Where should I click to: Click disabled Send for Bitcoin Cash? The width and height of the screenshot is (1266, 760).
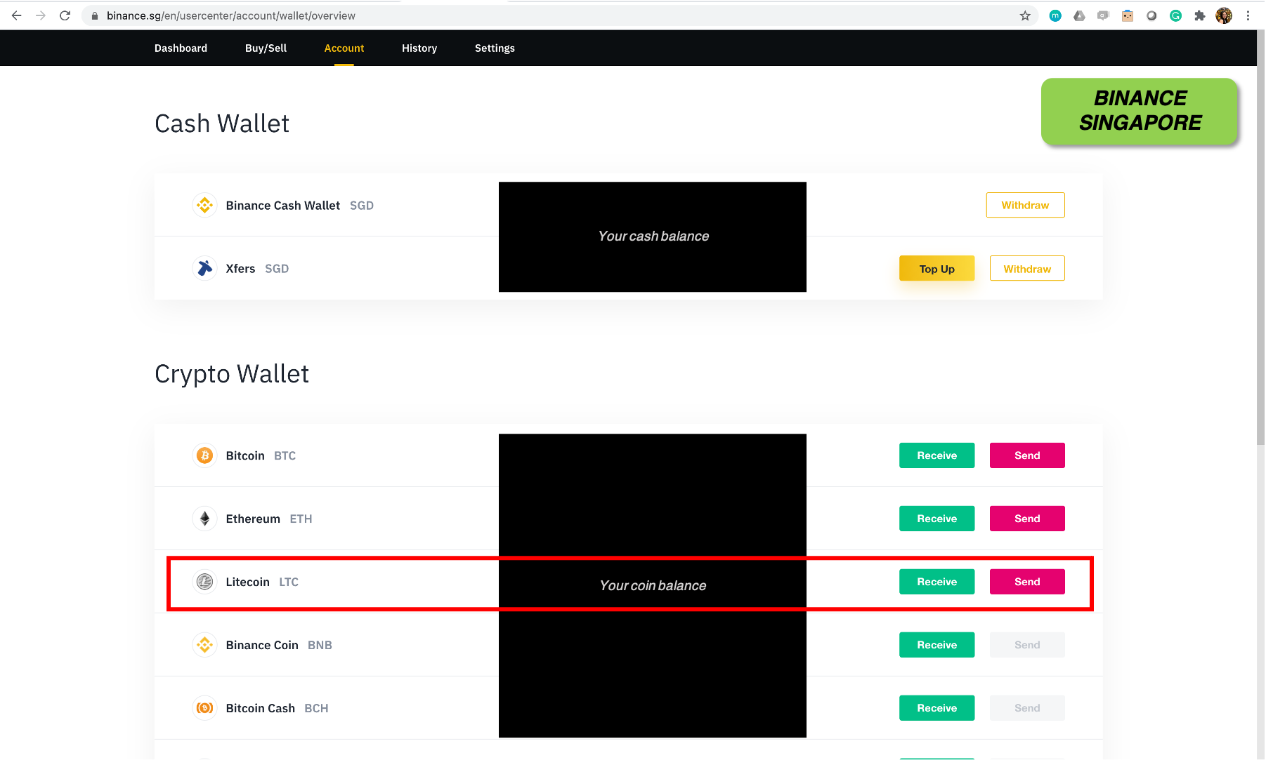[1027, 708]
